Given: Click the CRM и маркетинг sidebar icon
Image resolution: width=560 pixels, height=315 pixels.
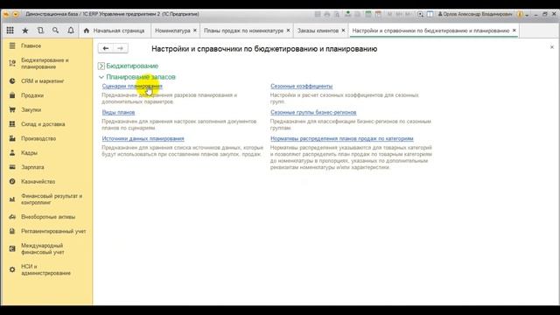Looking at the screenshot, I should (12, 81).
